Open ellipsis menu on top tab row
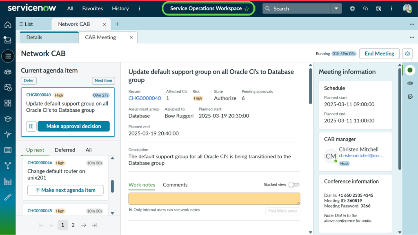Screen dimensions: 418x235 pyautogui.click(x=412, y=24)
